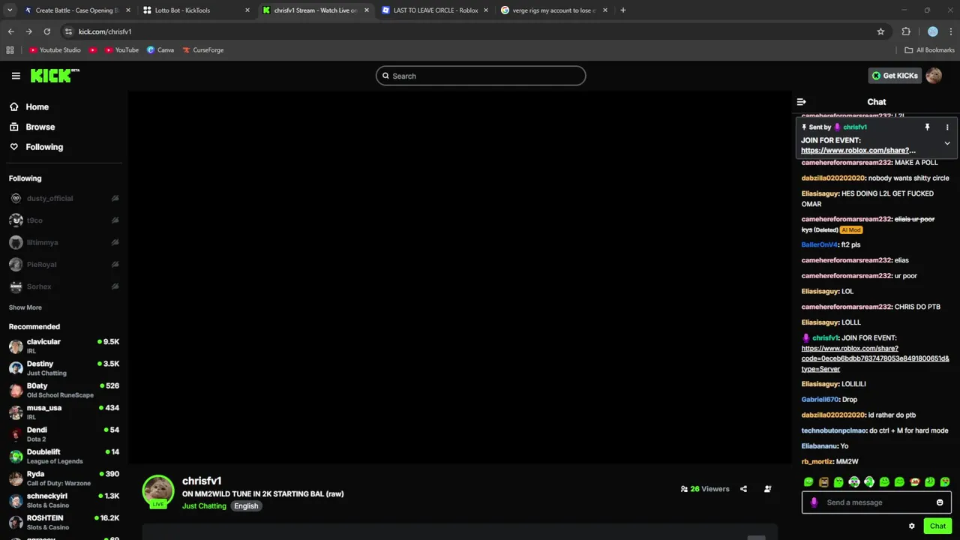Collapse the chat panel with the arrow icon
The width and height of the screenshot is (960, 540).
point(801,102)
